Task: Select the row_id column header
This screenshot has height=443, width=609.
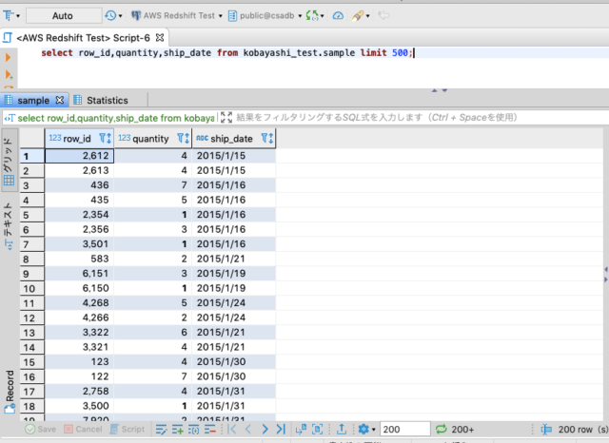Action: tap(77, 139)
